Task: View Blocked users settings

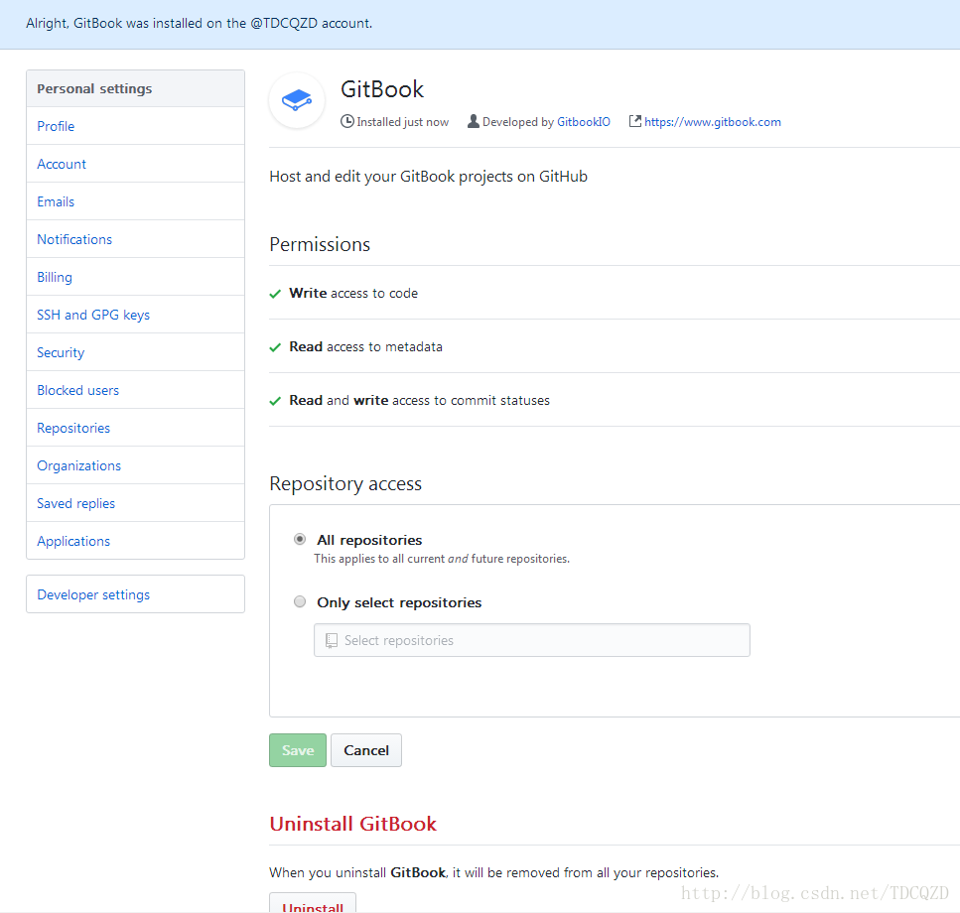Action: [135, 390]
